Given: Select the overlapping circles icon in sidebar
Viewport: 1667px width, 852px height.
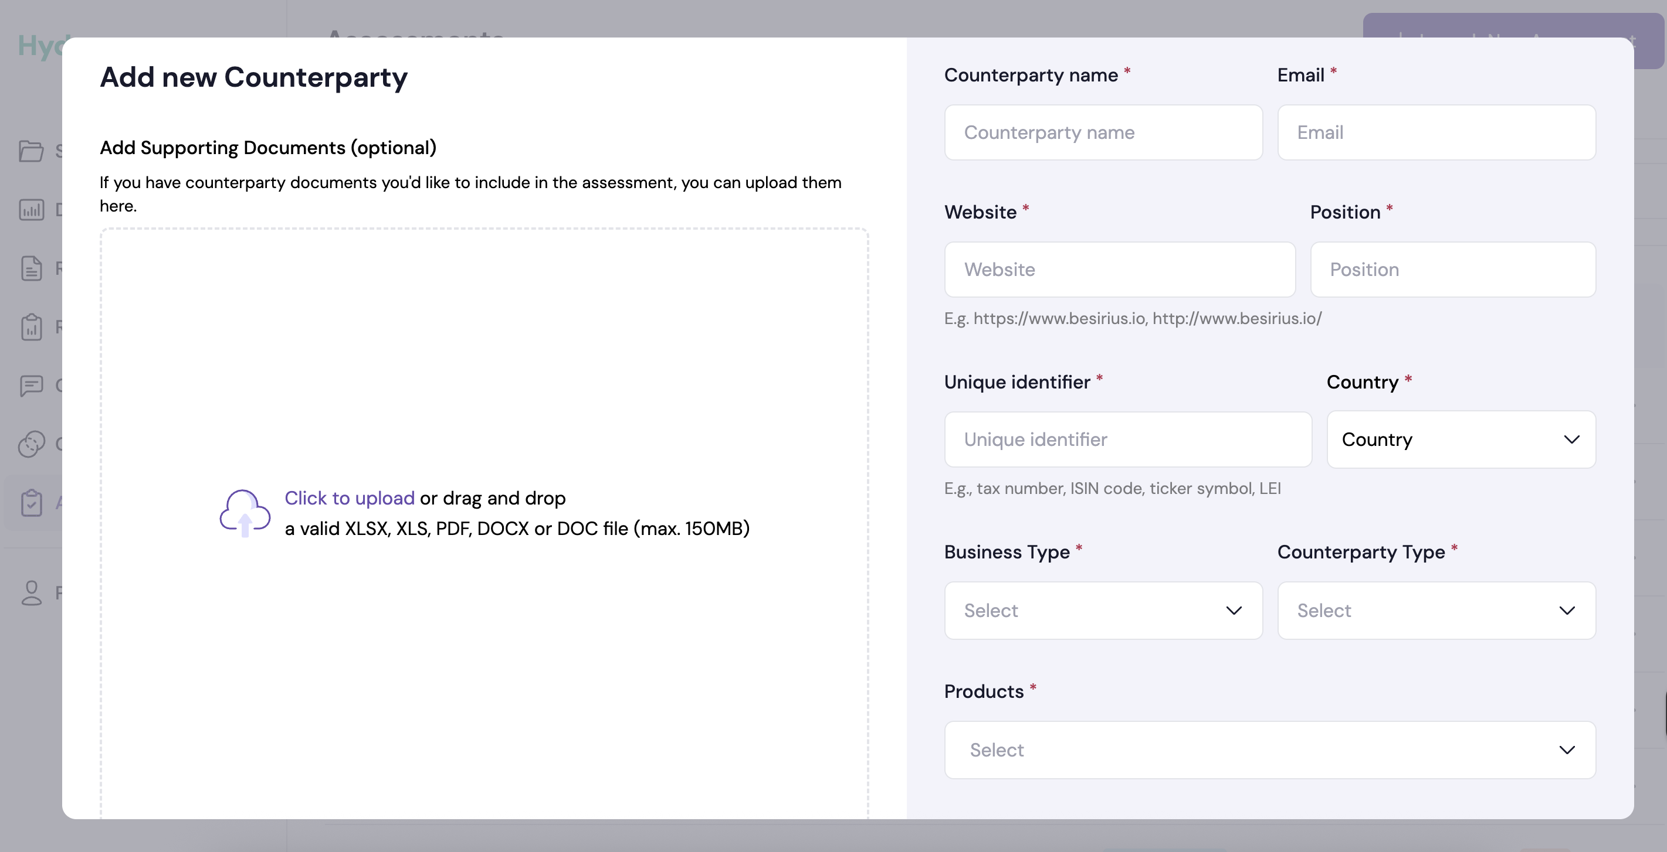Looking at the screenshot, I should point(32,445).
